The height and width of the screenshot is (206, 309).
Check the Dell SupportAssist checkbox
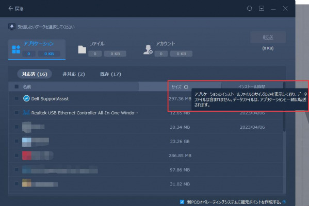point(17,98)
